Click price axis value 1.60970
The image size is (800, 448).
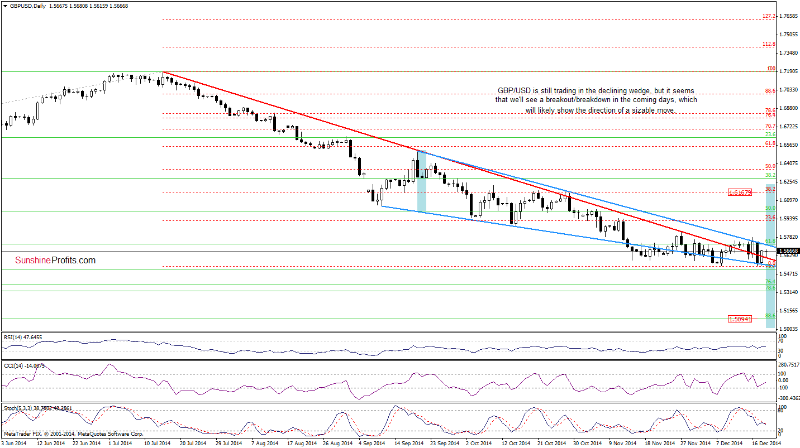click(x=788, y=200)
